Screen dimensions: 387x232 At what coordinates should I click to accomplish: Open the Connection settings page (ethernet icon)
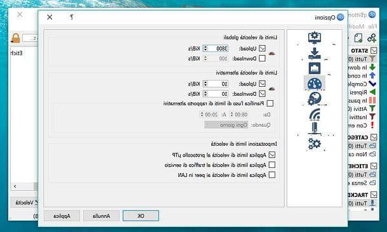point(314,68)
